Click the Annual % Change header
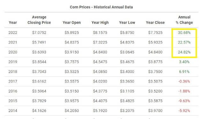This screenshot has width=204, height=119. point(184,20)
